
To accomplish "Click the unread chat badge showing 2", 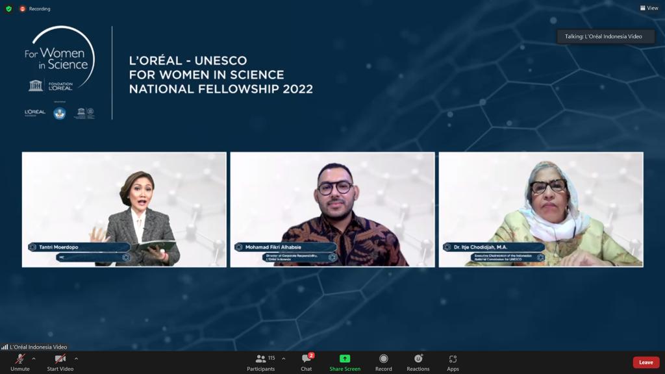I will pyautogui.click(x=311, y=355).
